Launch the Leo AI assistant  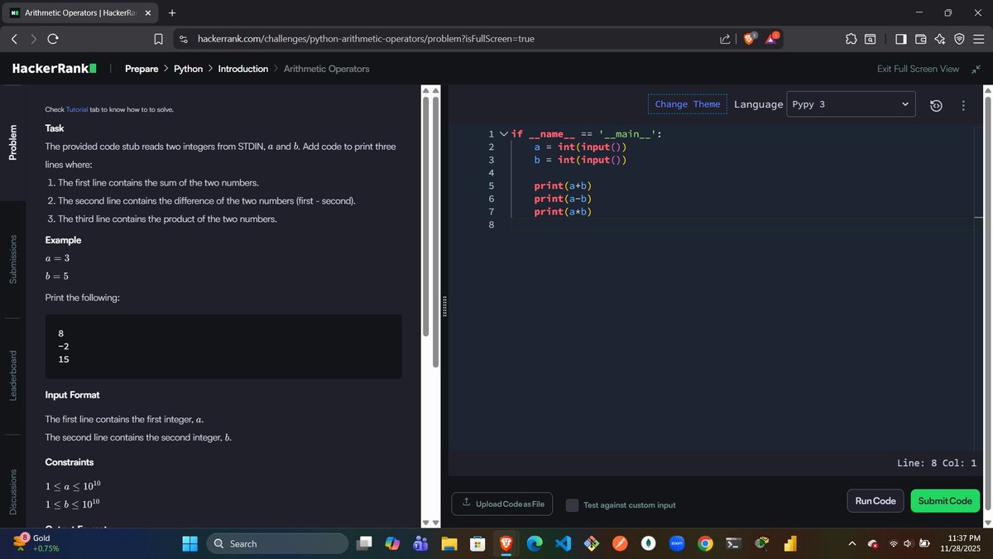pos(939,38)
